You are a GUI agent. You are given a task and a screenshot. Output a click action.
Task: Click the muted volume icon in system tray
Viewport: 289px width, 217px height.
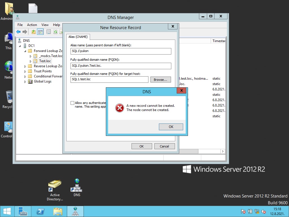[x=264, y=211]
